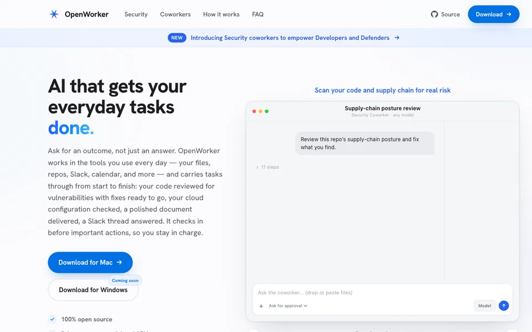Click the checkmark icon beside 100% open source
This screenshot has width=532, height=332.
[52, 319]
